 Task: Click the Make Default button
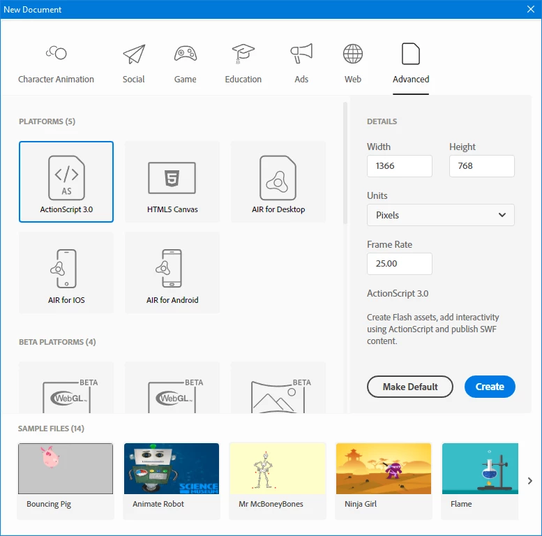point(410,387)
